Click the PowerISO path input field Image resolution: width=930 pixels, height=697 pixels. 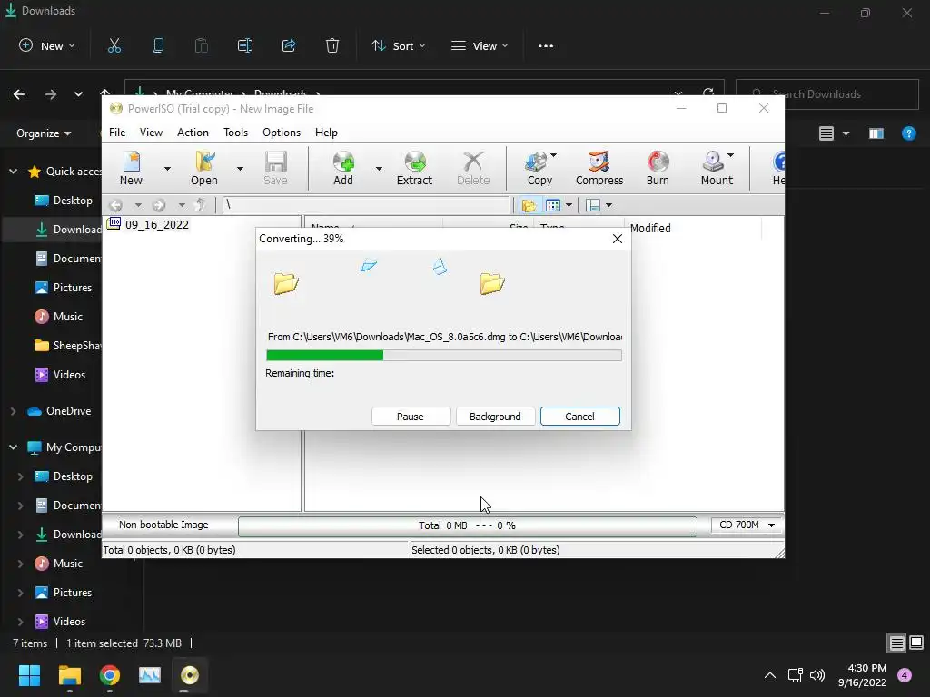pos(367,205)
